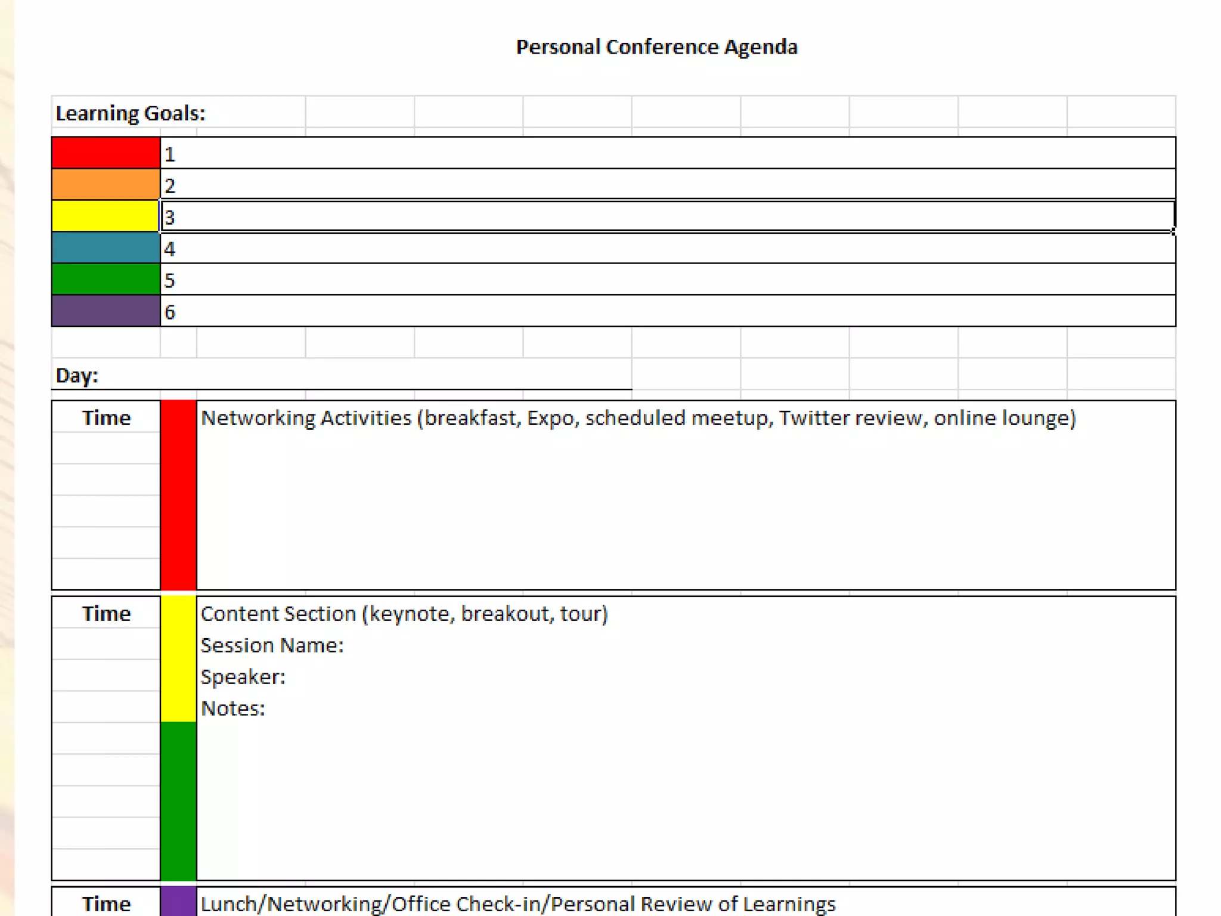Click the Session Name: cell
The image size is (1221, 916).
[272, 645]
